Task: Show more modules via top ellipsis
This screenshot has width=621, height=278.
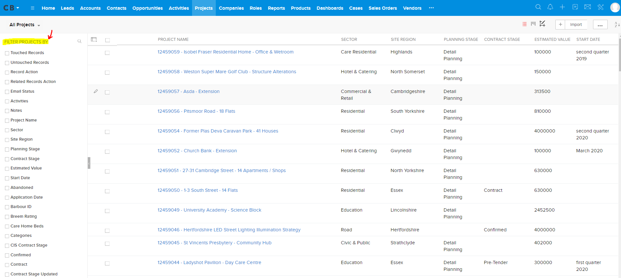Action: click(431, 8)
